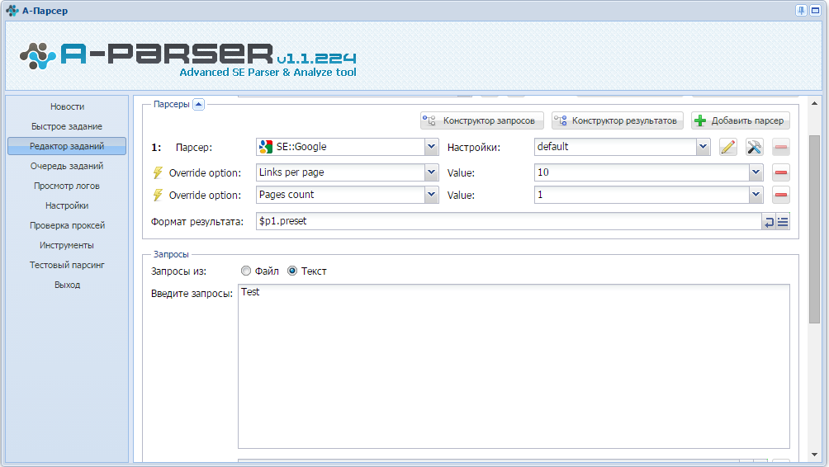
Task: Click Формат результата field
Action: point(509,221)
